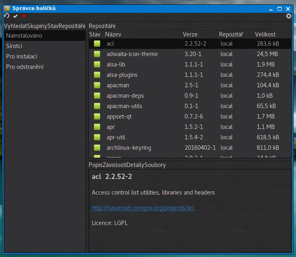Select the Nainstalováno filter
Screen dimensions: 296x257
[x=45, y=36]
